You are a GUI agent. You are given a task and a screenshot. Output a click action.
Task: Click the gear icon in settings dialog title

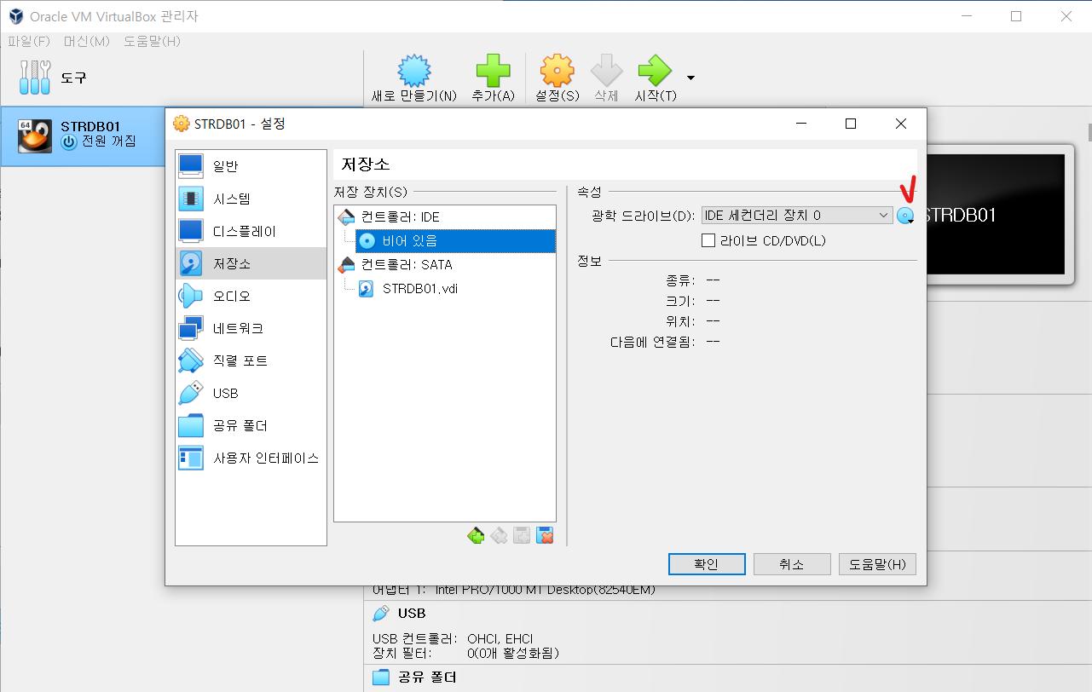point(181,124)
